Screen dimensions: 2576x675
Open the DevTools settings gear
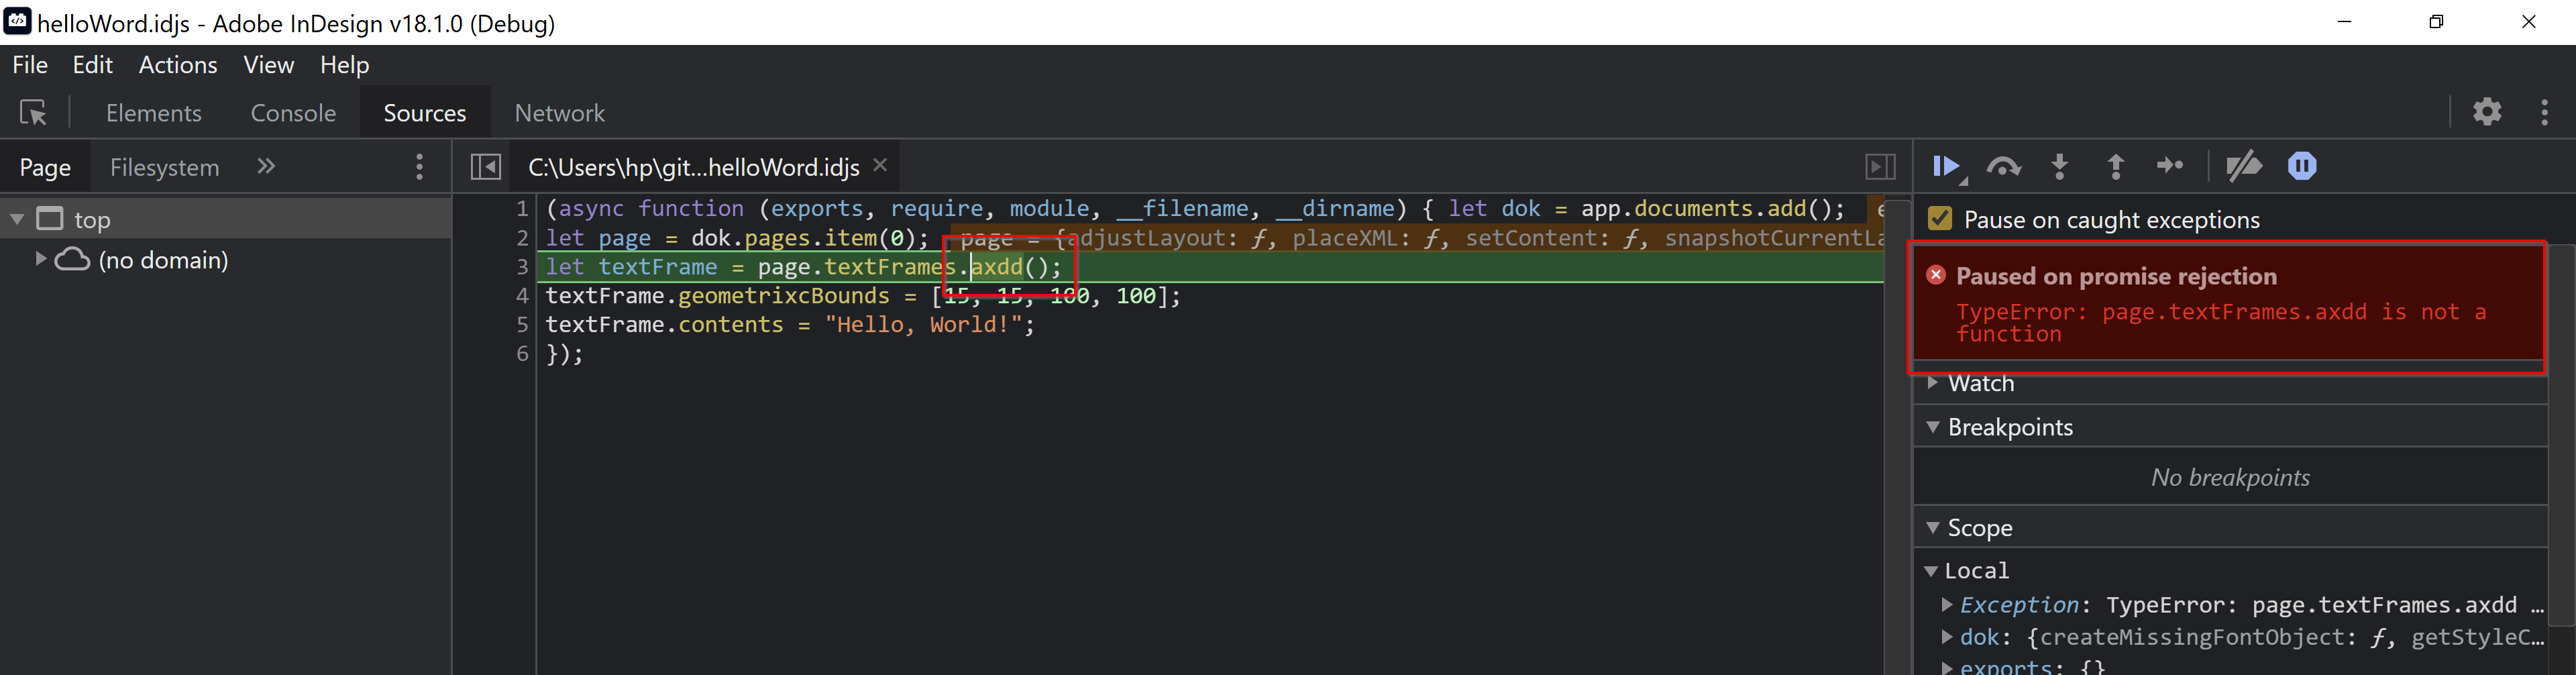pos(2487,111)
